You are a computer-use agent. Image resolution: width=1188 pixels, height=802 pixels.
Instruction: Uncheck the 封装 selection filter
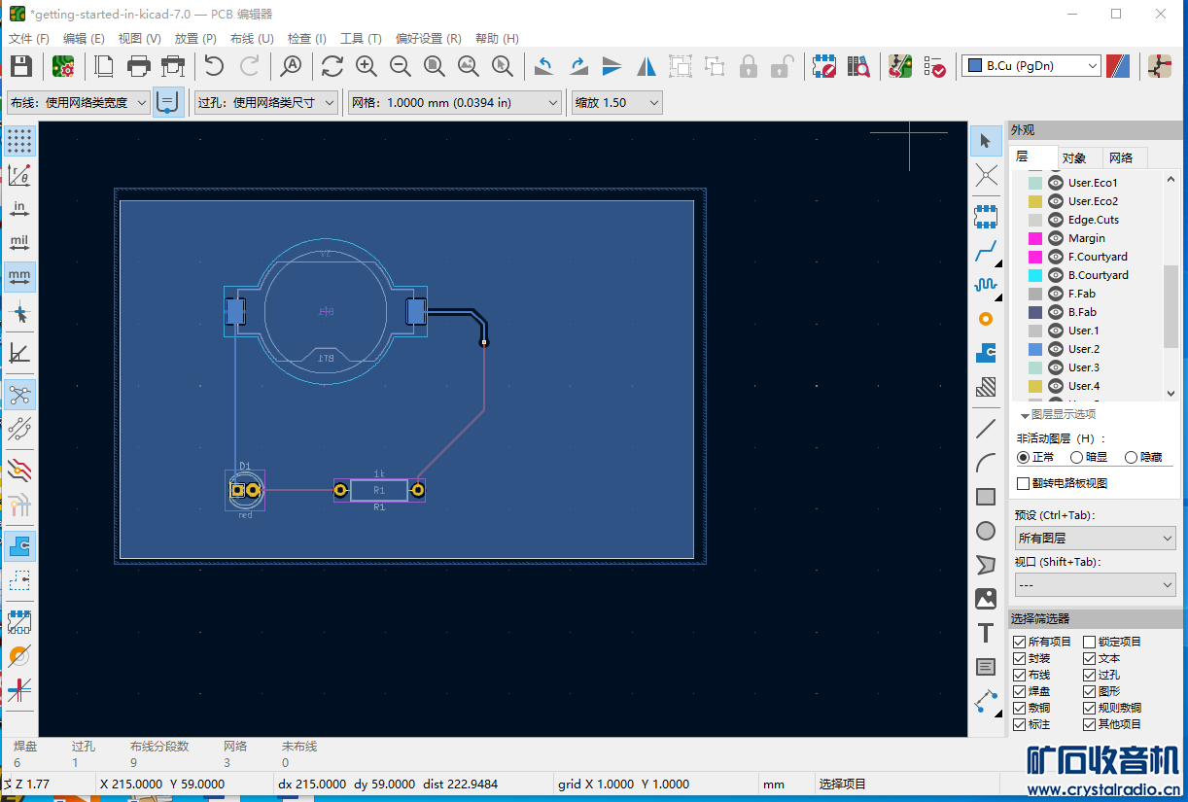(x=1020, y=658)
